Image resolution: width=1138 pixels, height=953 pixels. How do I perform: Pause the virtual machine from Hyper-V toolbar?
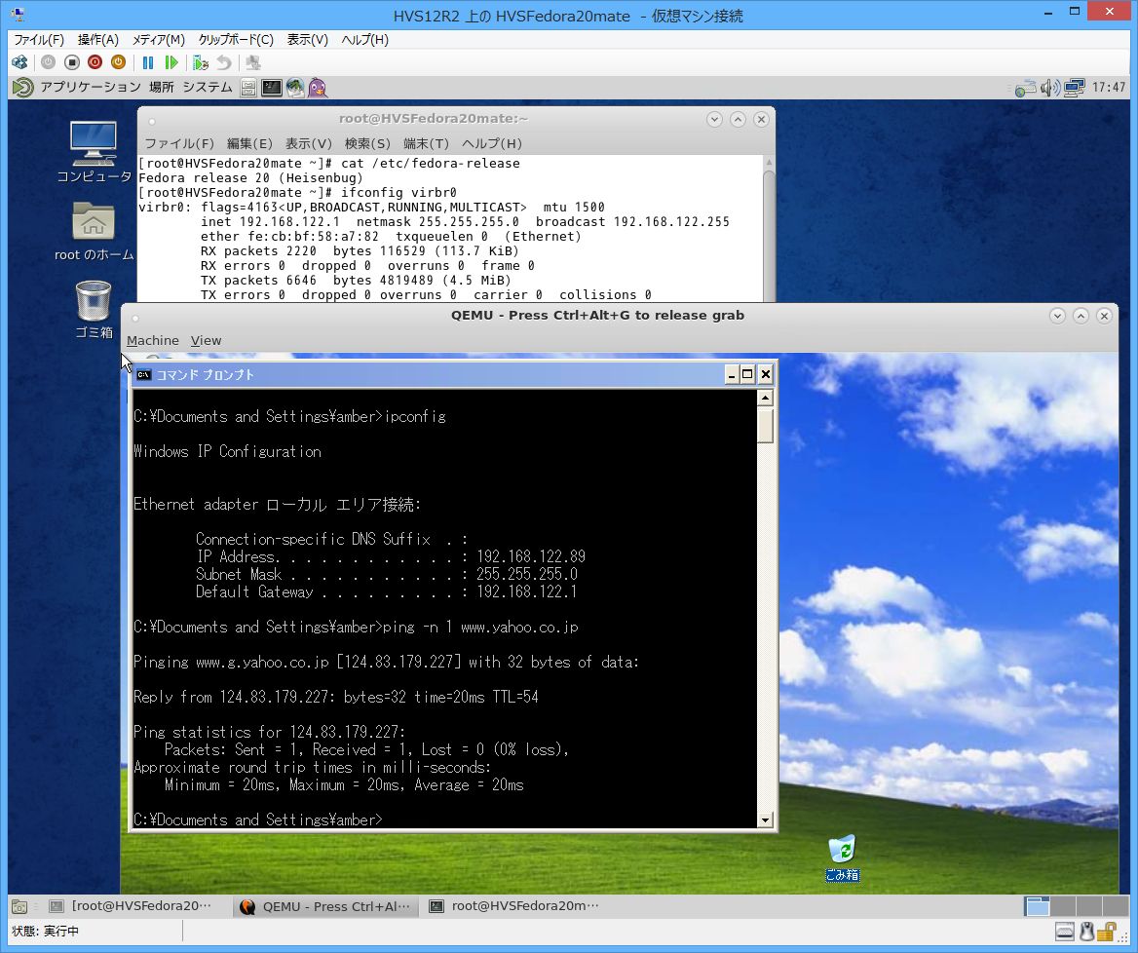[148, 62]
